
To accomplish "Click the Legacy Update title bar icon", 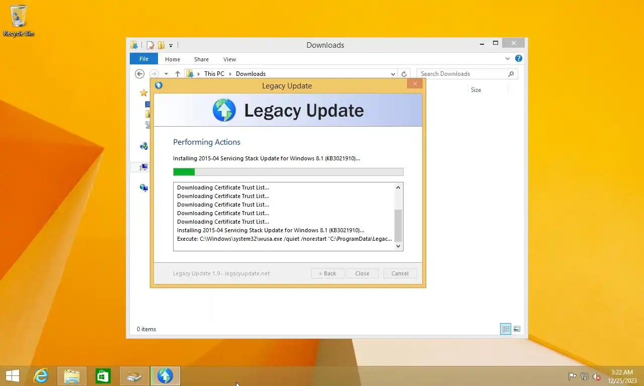I will tap(158, 85).
